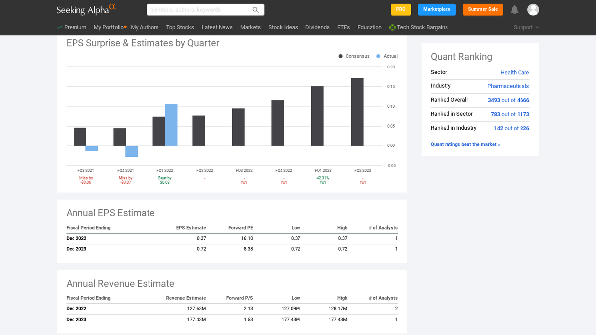Open My Portfolio menu
596x335 pixels.
click(x=109, y=27)
